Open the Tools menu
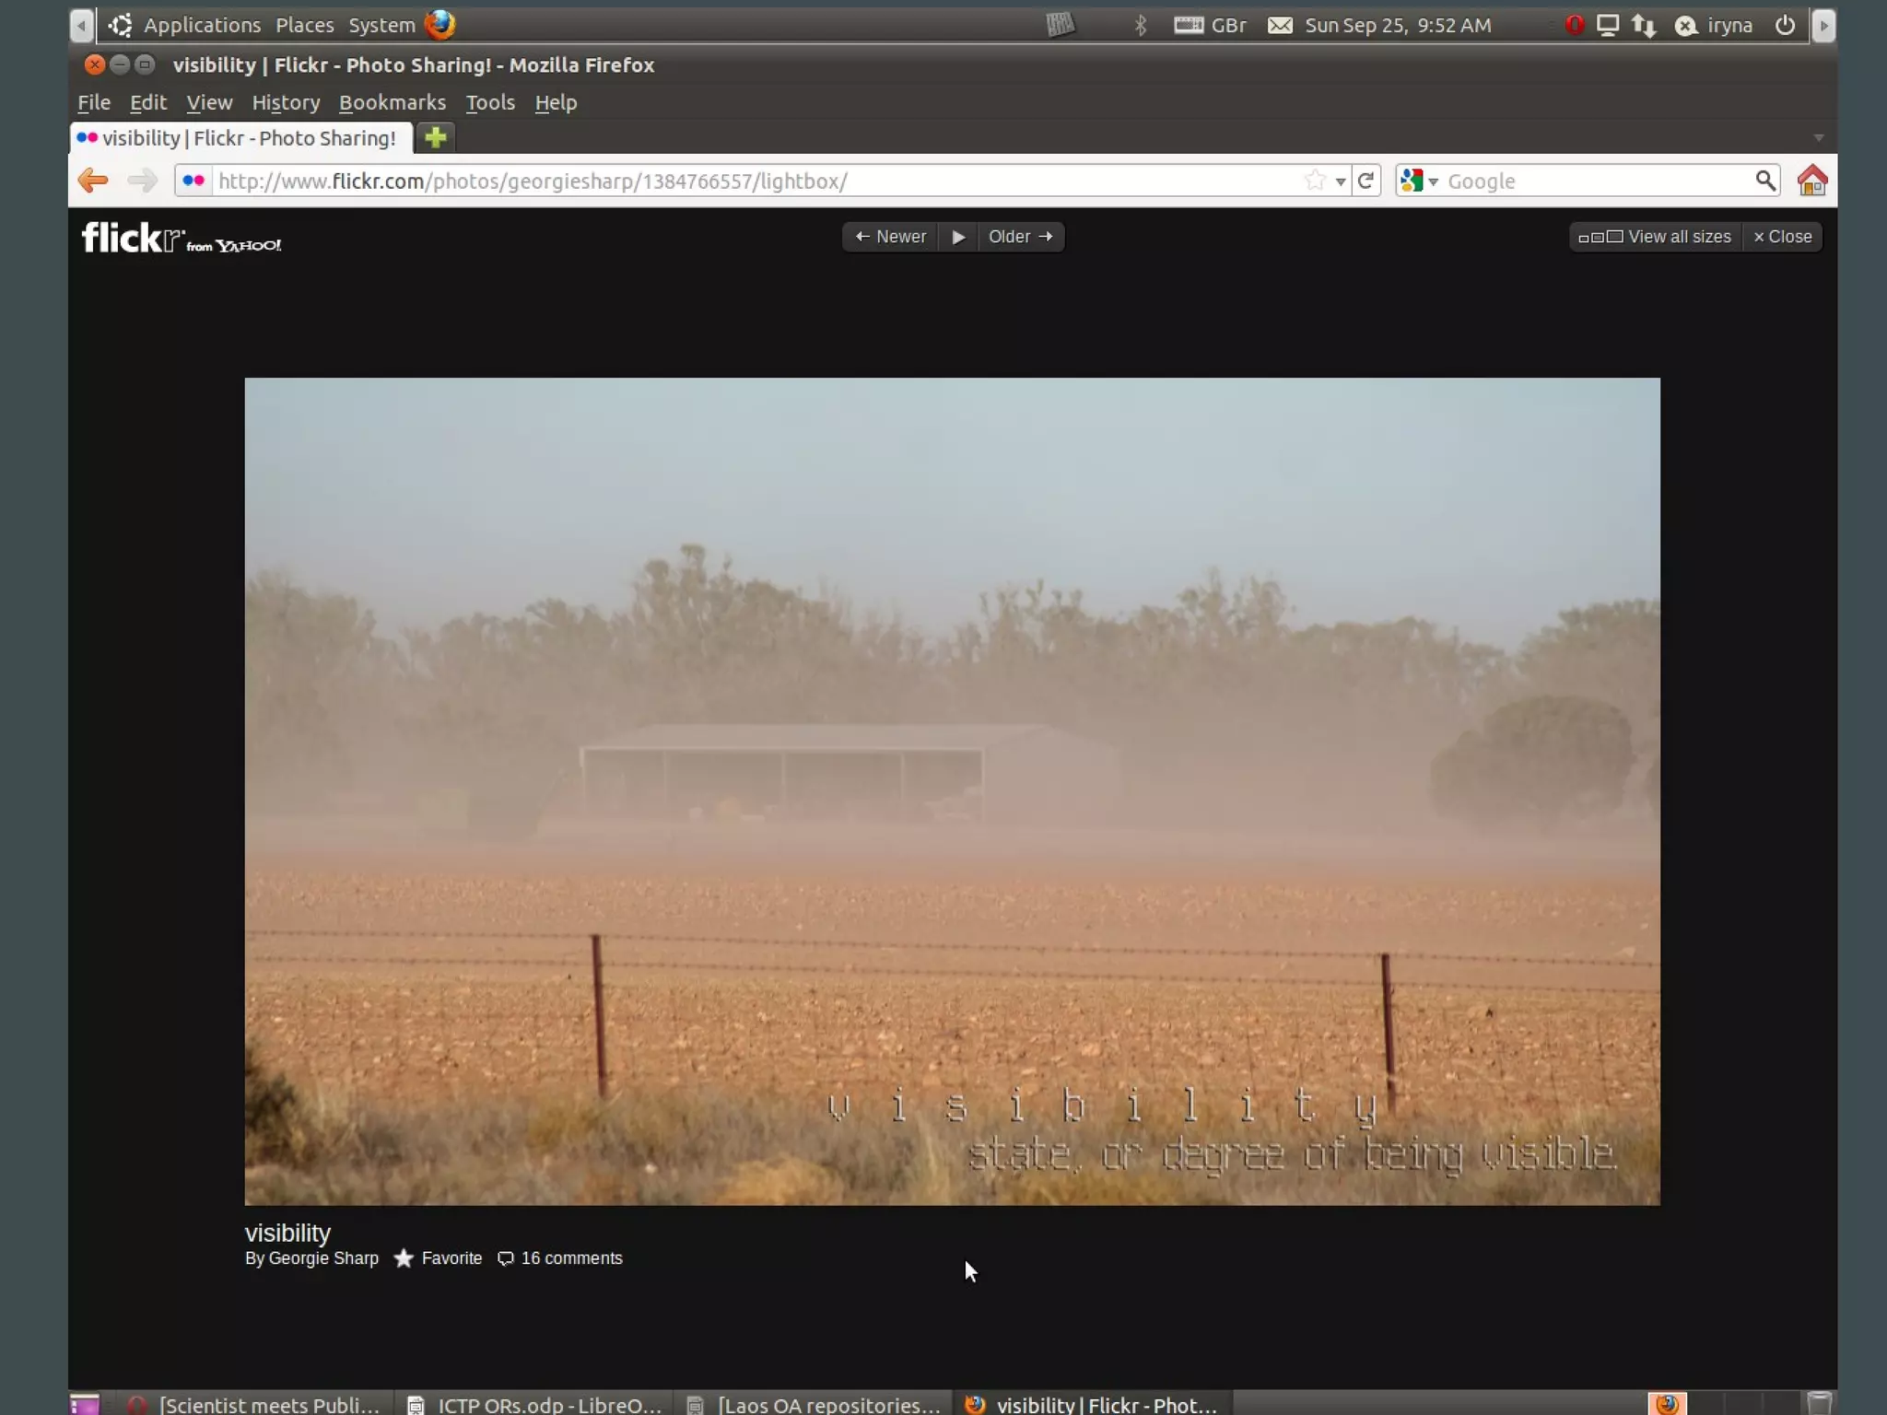1887x1415 pixels. pos(489,102)
